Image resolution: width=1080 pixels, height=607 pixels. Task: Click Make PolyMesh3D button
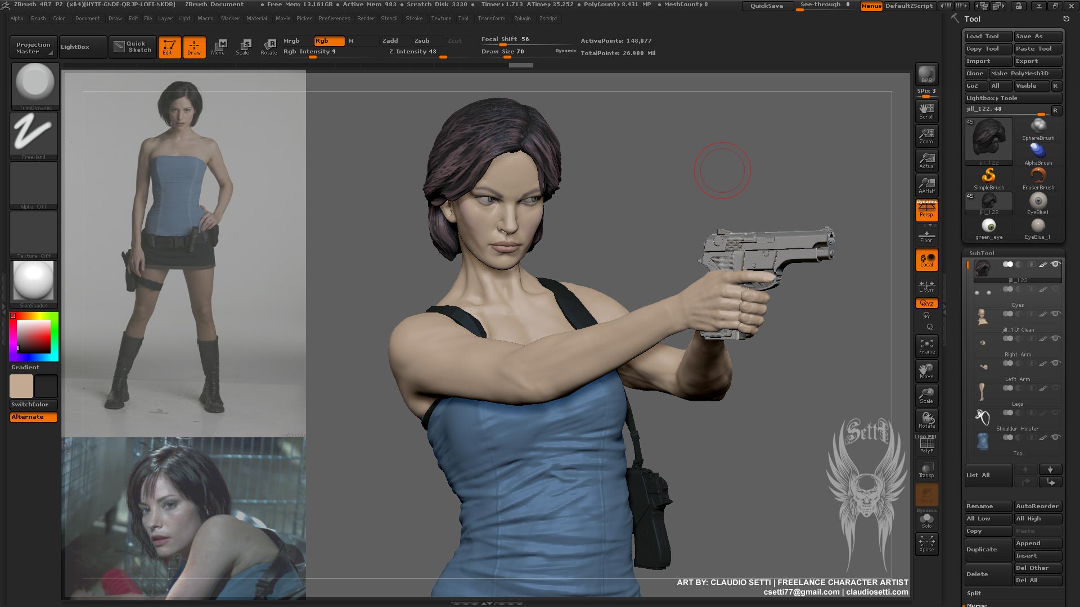(x=1025, y=74)
